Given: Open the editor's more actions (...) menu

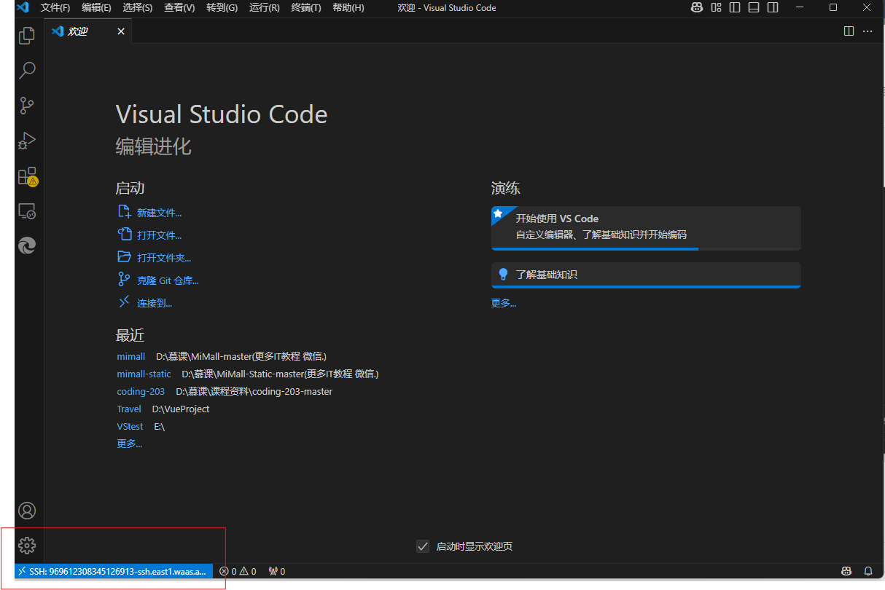Looking at the screenshot, I should [x=868, y=31].
